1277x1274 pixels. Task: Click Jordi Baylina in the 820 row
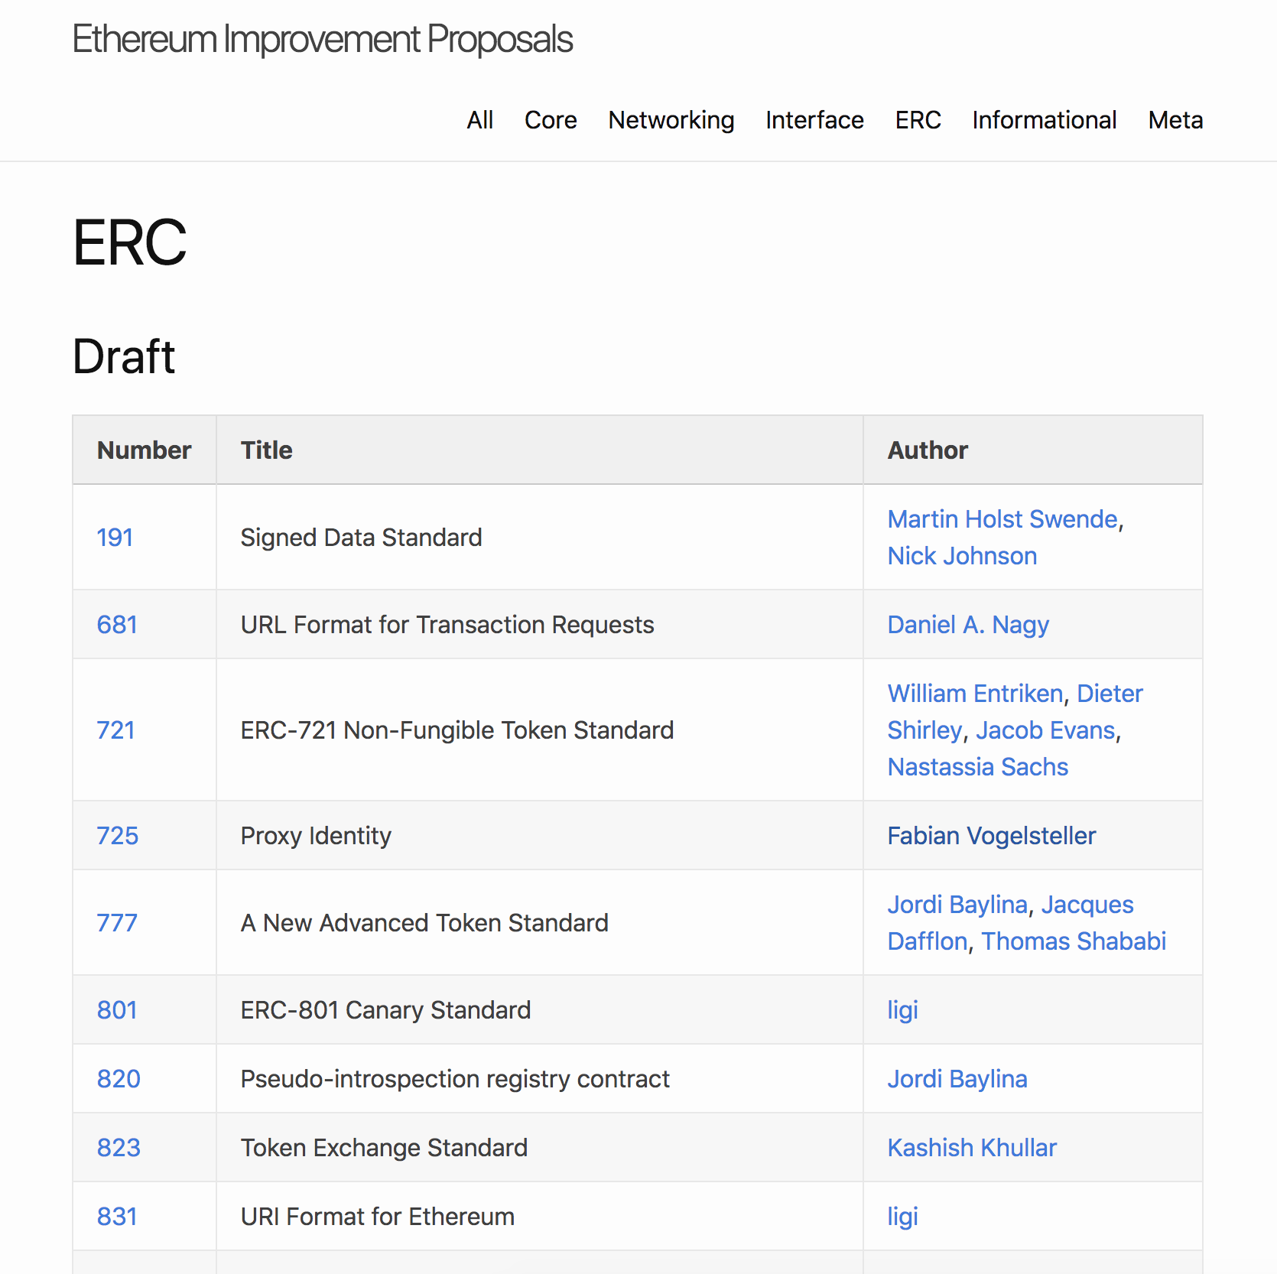[957, 1079]
